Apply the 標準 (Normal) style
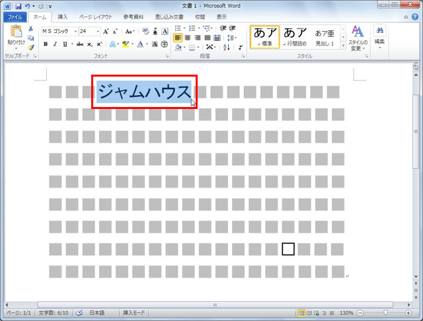Image resolution: width=423 pixels, height=321 pixels. [x=265, y=37]
